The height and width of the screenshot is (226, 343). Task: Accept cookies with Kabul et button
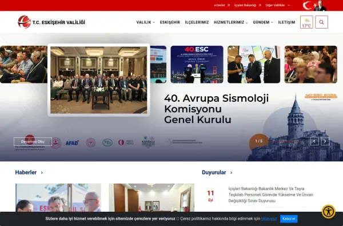289,219
